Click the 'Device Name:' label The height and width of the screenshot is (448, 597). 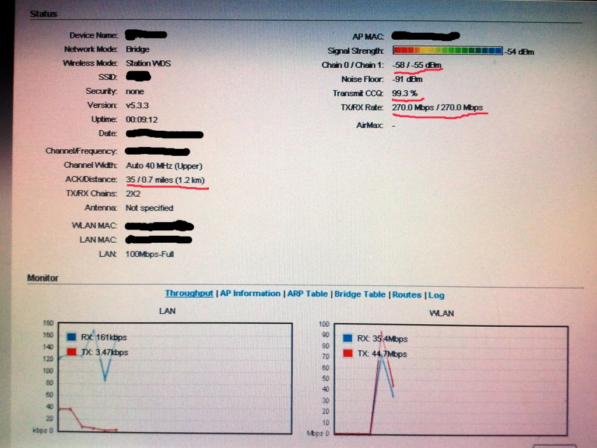[93, 35]
